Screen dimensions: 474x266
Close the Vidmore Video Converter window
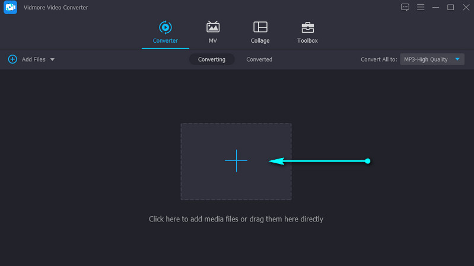[x=465, y=7]
